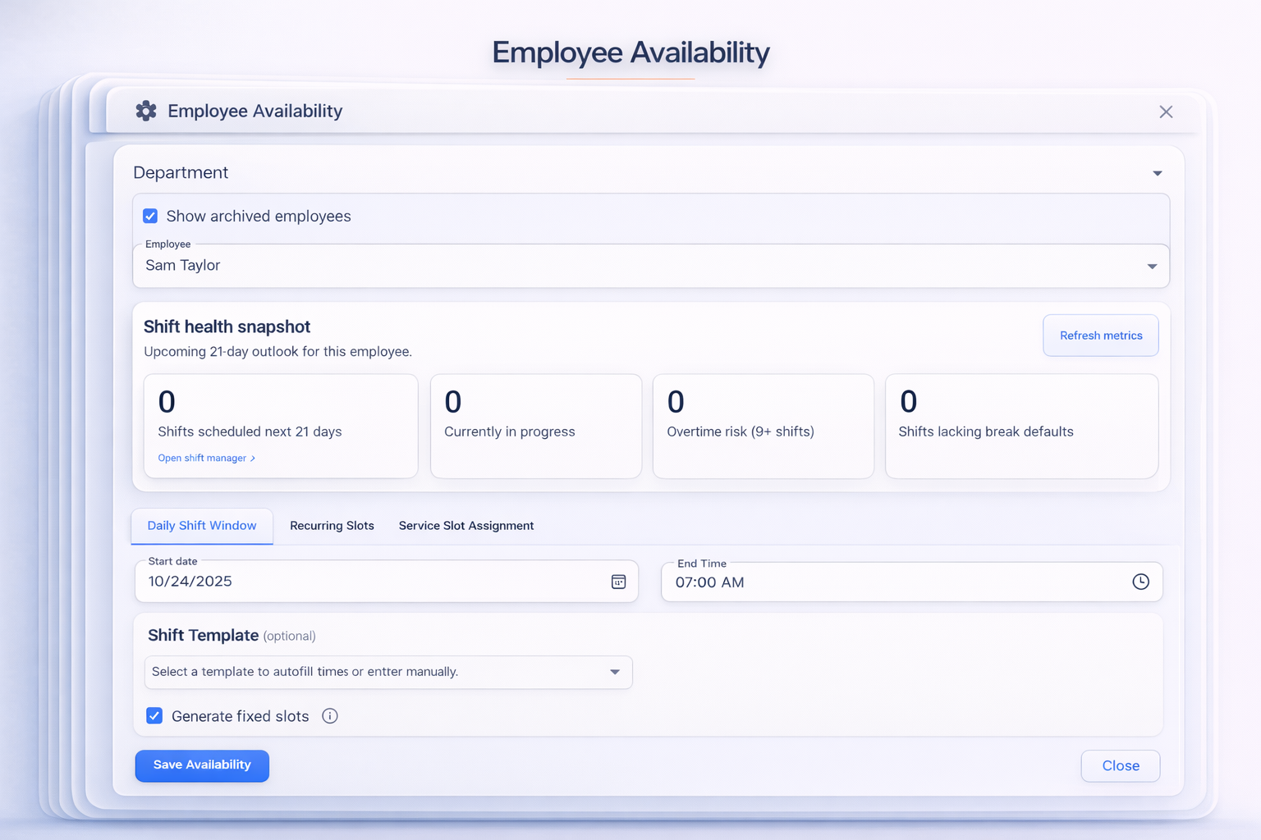
Task: Click the info icon next to Generate fixed slots
Action: 330,716
